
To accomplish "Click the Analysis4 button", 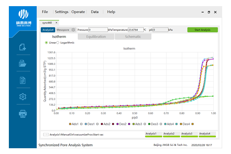I will pos(48,30).
